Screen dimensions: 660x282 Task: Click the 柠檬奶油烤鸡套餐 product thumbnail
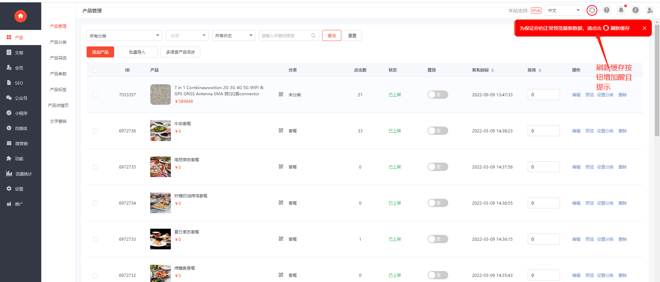point(161,203)
